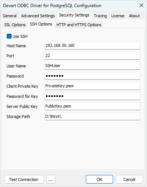Focus the Server Public Key field
Image resolution: width=147 pixels, height=187 pixels.
(x=92, y=106)
